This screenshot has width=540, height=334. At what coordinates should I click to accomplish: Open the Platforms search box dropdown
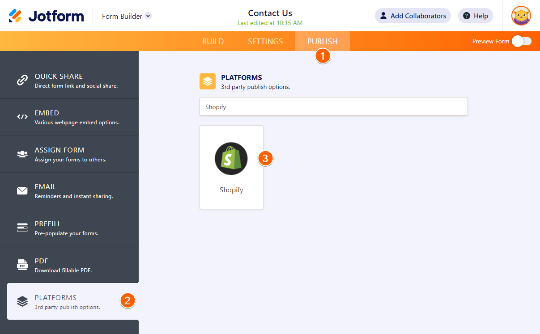[333, 106]
